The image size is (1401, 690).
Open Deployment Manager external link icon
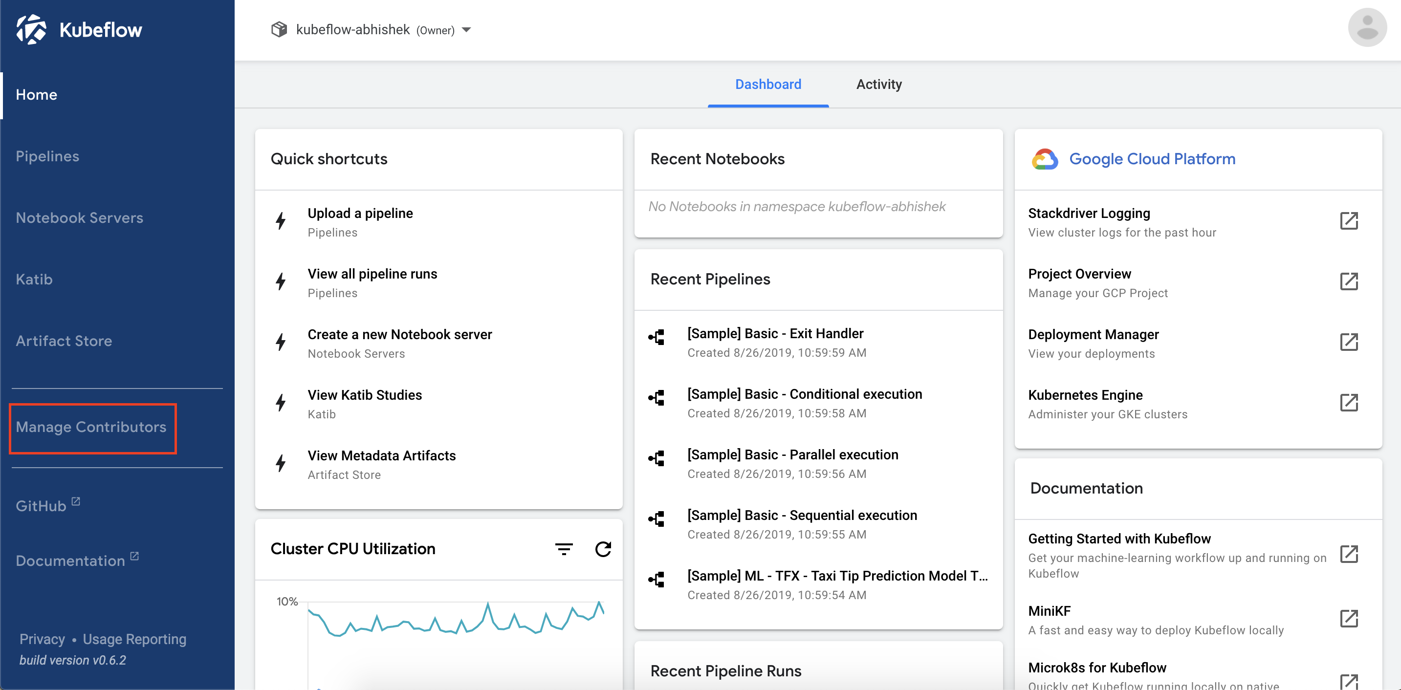coord(1349,342)
